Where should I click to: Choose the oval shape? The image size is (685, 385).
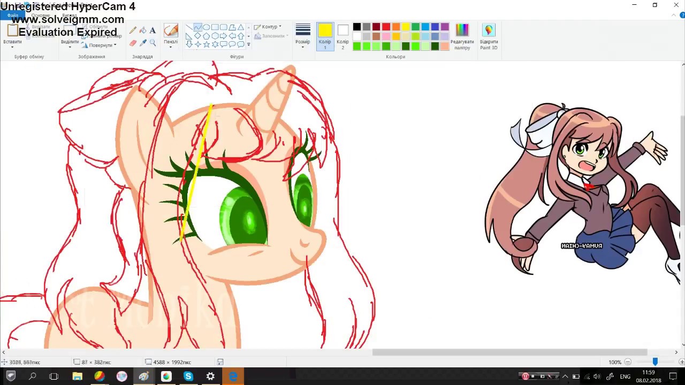tap(206, 27)
